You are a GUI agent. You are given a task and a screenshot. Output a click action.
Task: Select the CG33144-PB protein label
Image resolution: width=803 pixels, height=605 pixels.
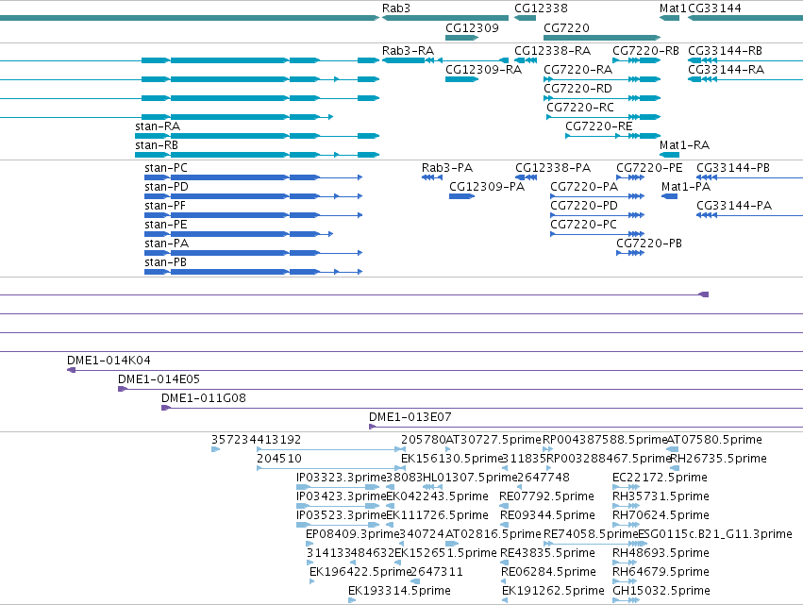tap(733, 168)
